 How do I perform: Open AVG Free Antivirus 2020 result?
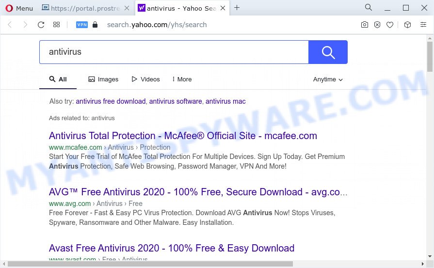click(x=198, y=192)
